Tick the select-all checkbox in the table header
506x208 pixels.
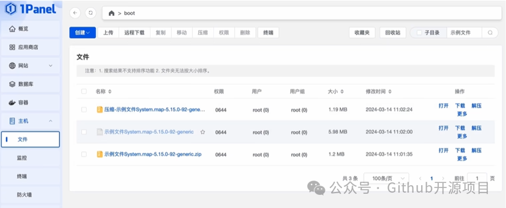pos(84,92)
